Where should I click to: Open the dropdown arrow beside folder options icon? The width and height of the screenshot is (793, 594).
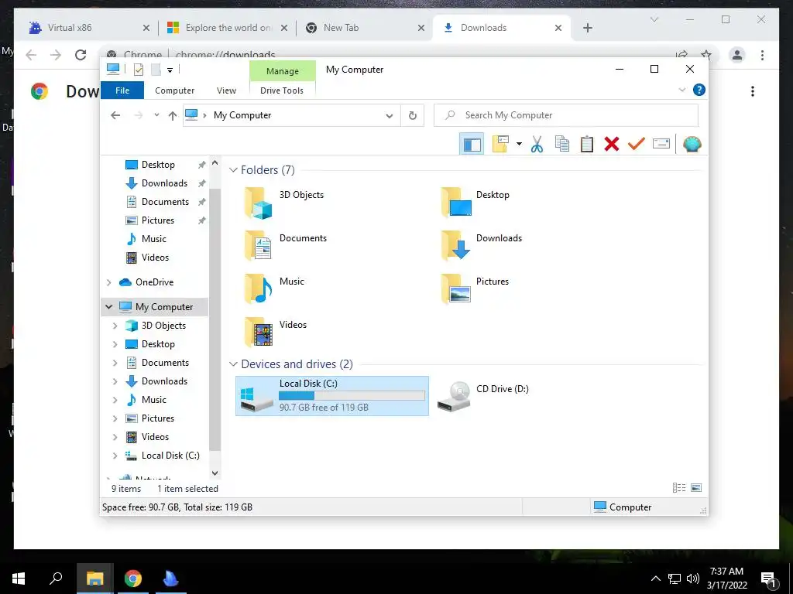pos(519,145)
